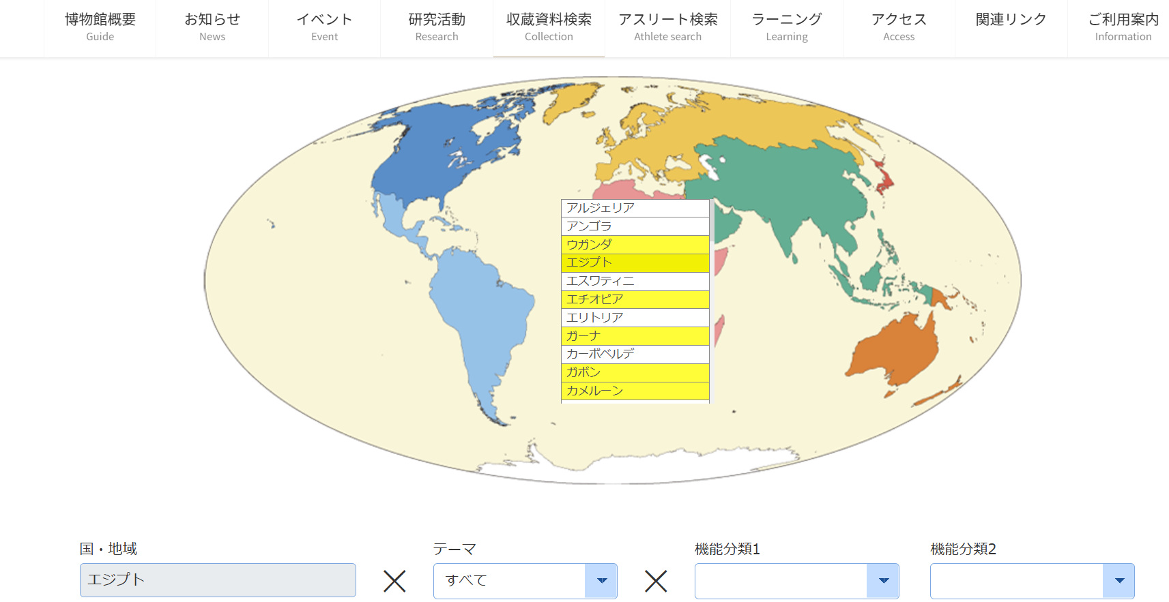The height and width of the screenshot is (602, 1169).
Task: Open the テーマ dropdown showing すべて
Action: coord(525,581)
